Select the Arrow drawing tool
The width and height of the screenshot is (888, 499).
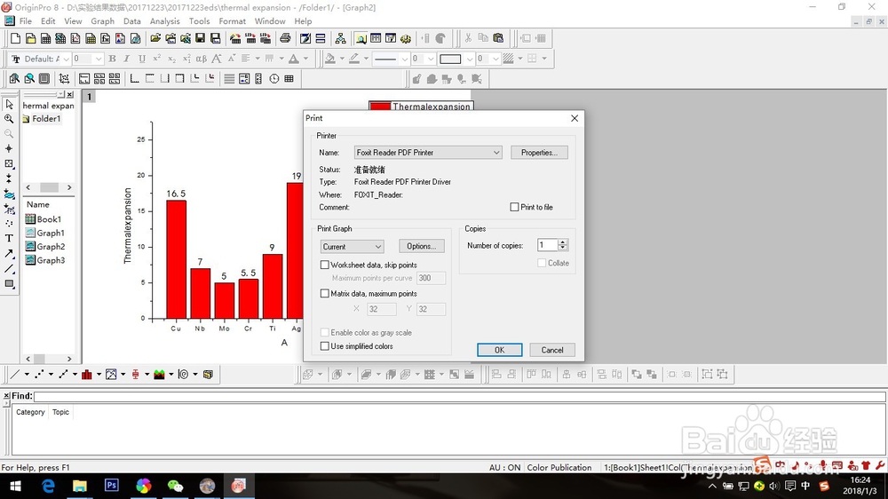click(x=9, y=254)
